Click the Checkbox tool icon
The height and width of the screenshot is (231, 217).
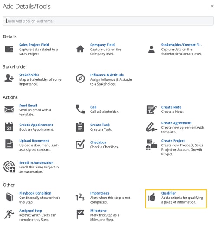pyautogui.click(x=80, y=144)
